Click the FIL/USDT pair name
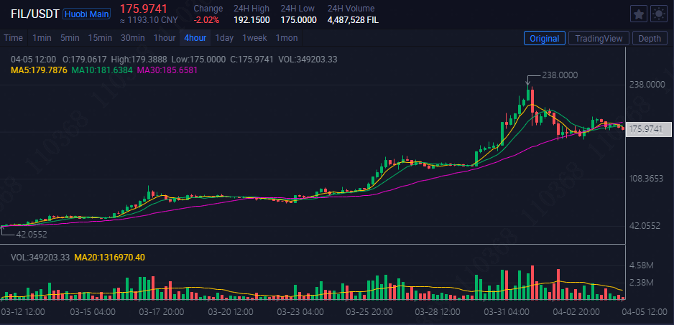Screen dimensions: 674x325 [34, 14]
